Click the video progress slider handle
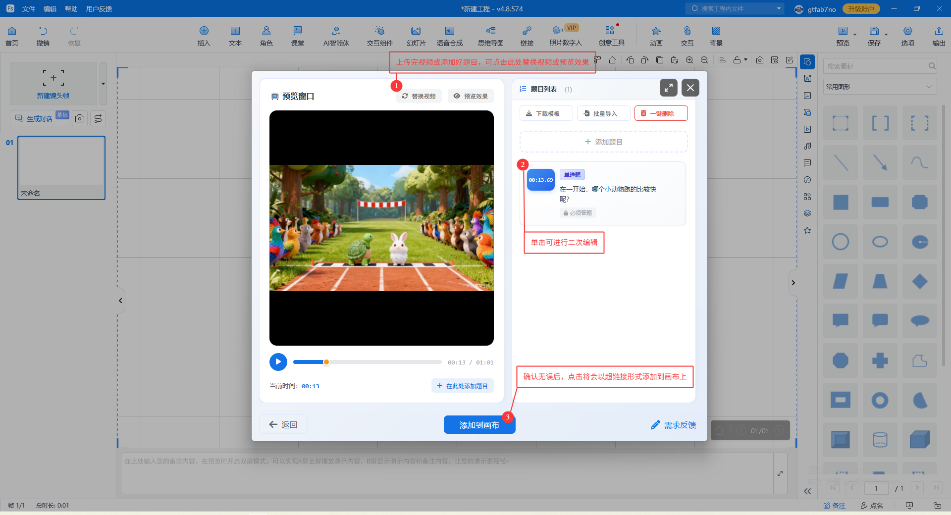 (326, 362)
